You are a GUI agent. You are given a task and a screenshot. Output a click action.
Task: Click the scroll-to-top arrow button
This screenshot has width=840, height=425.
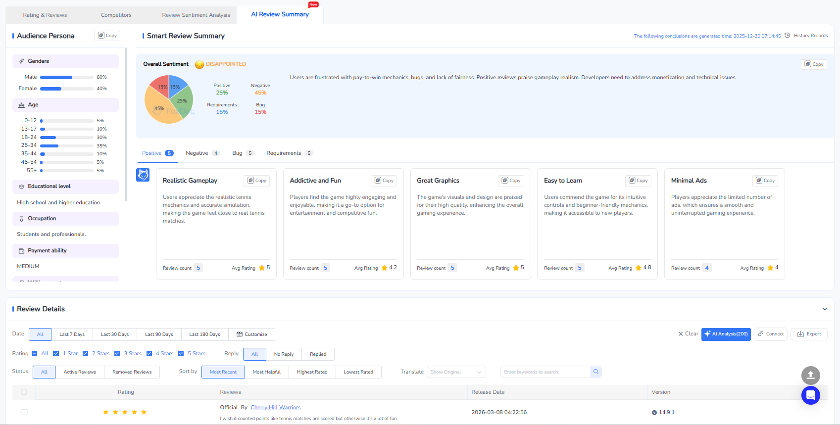coord(810,376)
